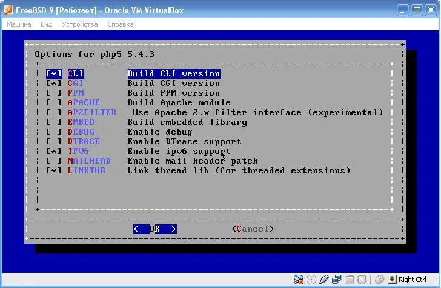Screen dimensions: 441x288
Task: Toggle the CLI option checkbox
Action: 54,74
